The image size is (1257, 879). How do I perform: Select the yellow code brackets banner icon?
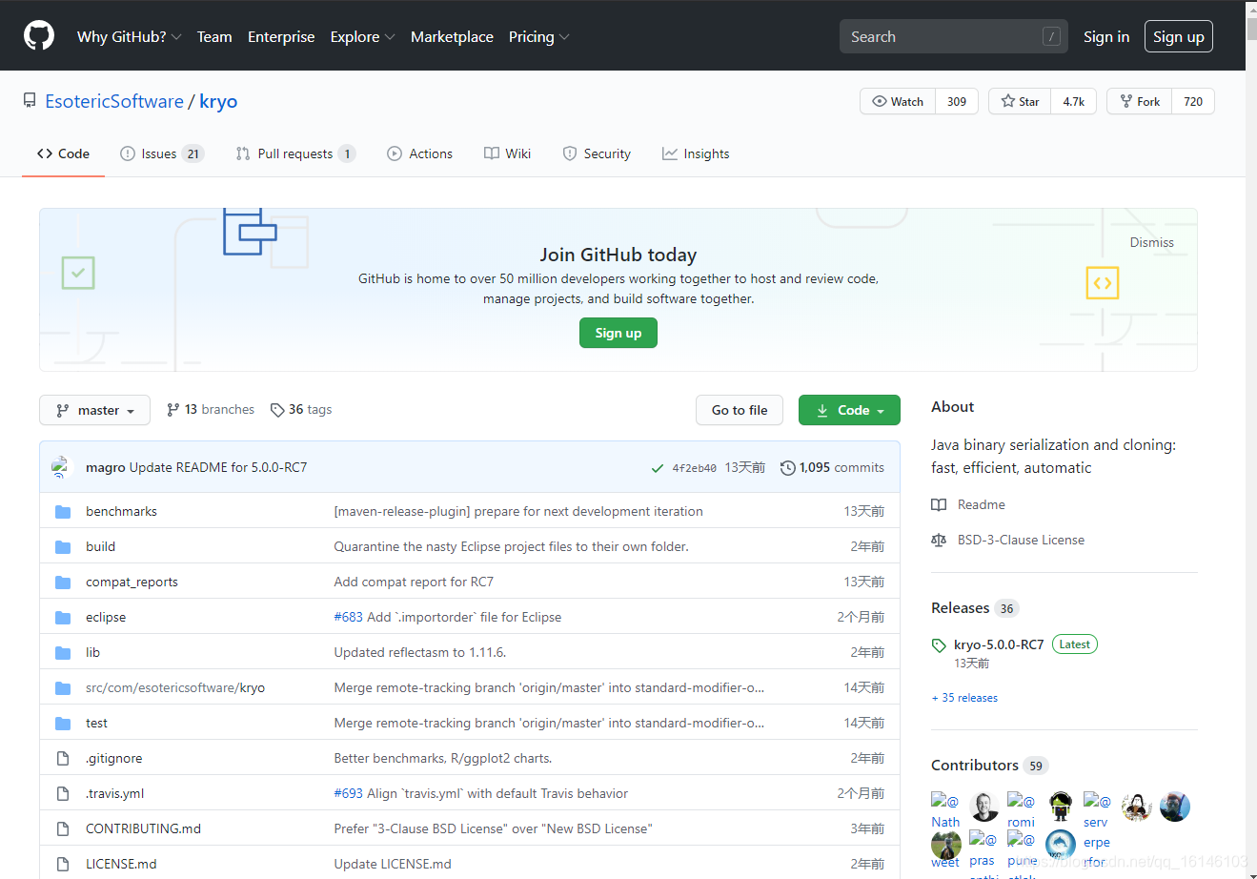tap(1103, 283)
